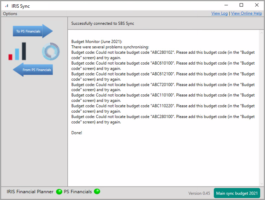265x200 pixels.
Task: Open the View Log link
Action: coord(219,14)
